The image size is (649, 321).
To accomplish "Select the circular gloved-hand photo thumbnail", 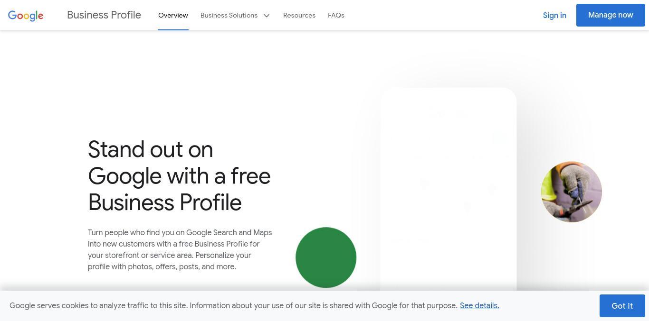I will tap(572, 192).
